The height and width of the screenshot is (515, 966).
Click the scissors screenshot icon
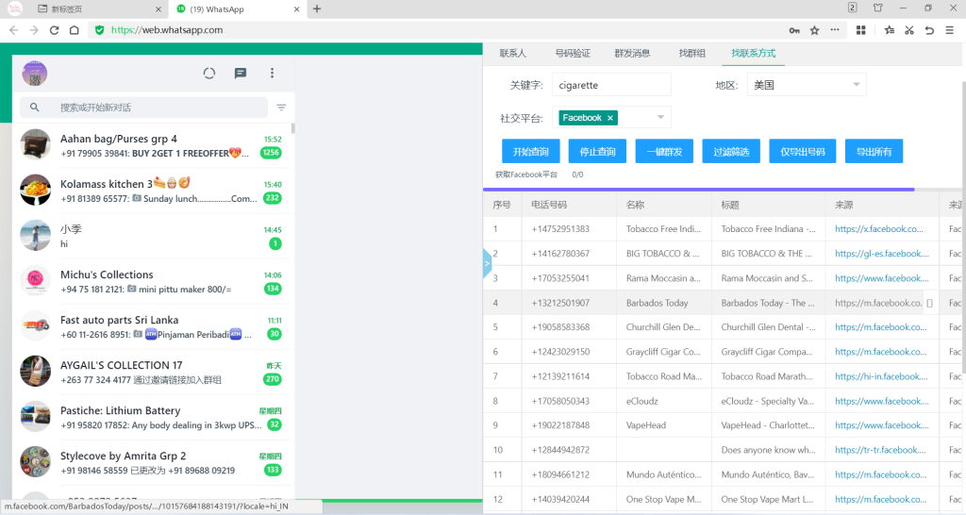909,30
